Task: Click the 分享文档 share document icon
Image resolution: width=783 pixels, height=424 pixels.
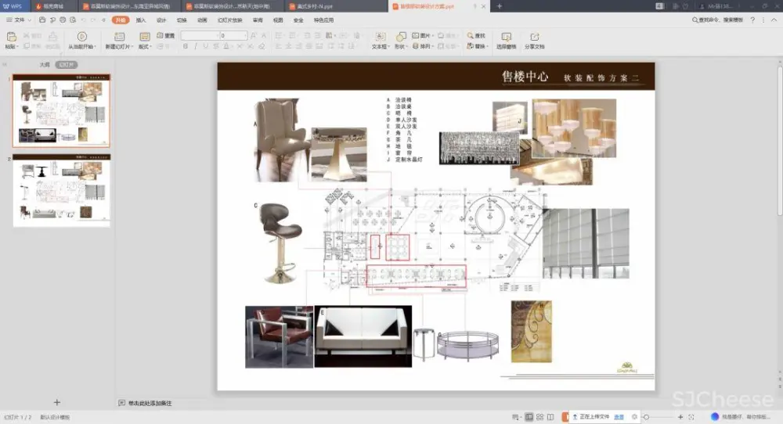Action: click(x=534, y=36)
